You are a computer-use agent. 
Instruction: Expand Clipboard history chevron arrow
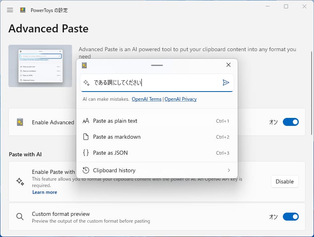[x=229, y=170]
